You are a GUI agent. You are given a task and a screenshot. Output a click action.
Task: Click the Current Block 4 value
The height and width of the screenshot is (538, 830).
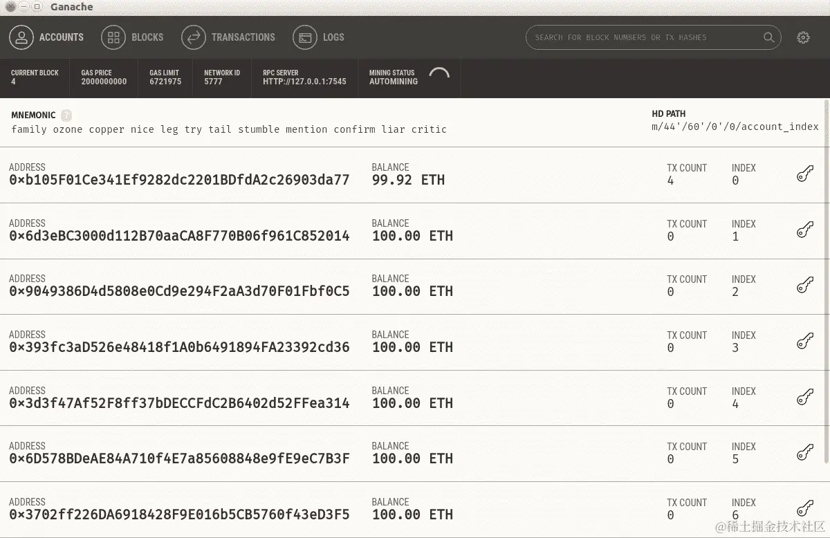[x=13, y=82]
